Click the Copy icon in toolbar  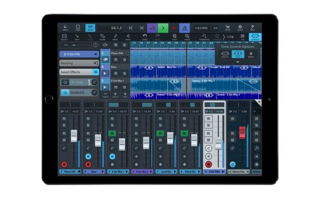coord(174,37)
